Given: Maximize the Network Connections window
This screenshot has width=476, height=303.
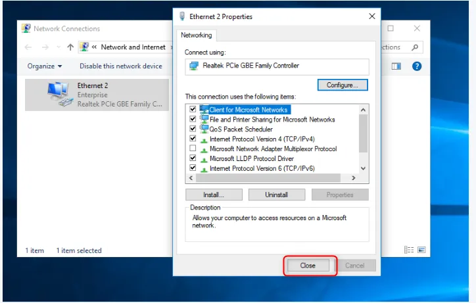Looking at the screenshot, I should [391, 28].
